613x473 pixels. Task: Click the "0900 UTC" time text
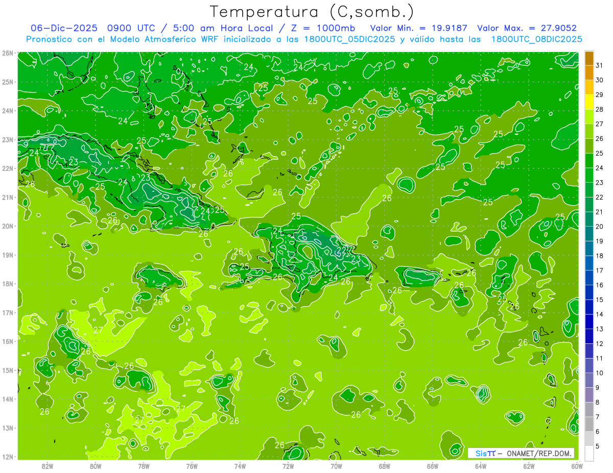(132, 28)
